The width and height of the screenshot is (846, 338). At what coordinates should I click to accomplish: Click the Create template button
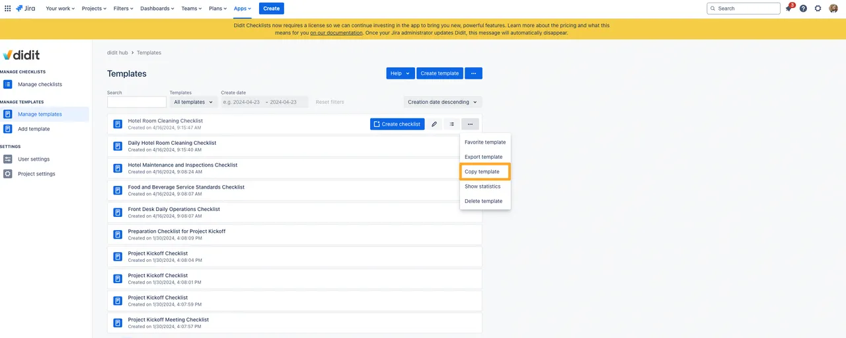click(440, 73)
